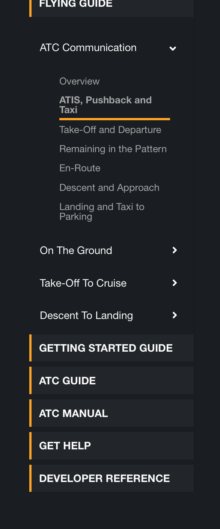220x529 pixels.
Task: Select the ATIS, Pushback and Taxi page
Action: pyautogui.click(x=105, y=104)
